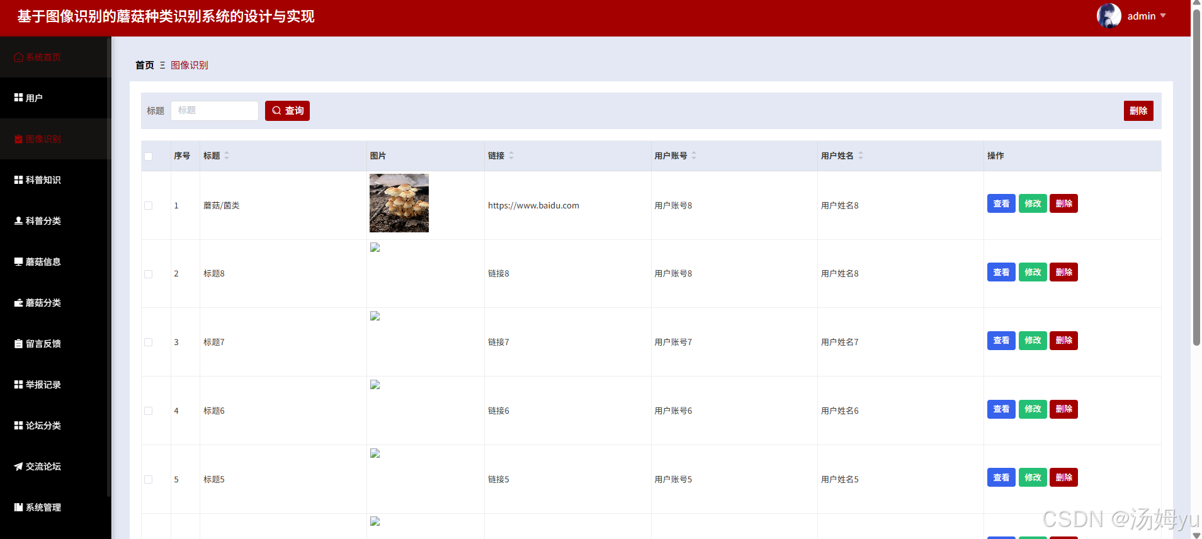1202x539 pixels.
Task: Click 修改 for the 标题7 row
Action: (1033, 341)
